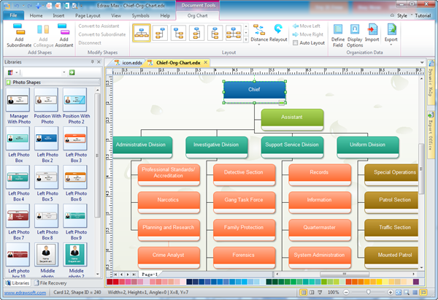Open the File menu
This screenshot has height=300, width=438.
[x=13, y=15]
